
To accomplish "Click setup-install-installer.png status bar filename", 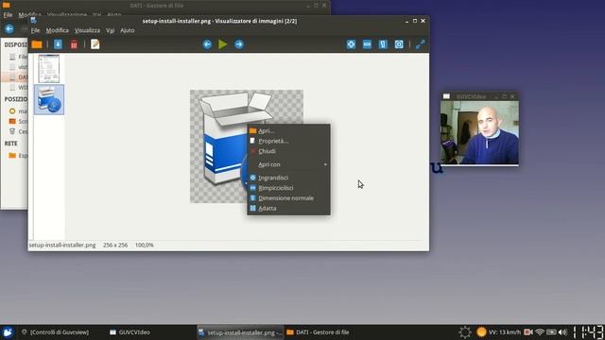I will pyautogui.click(x=62, y=245).
